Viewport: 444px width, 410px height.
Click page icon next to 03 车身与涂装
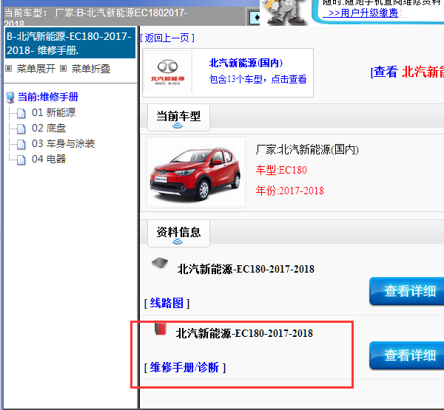pyautogui.click(x=21, y=144)
